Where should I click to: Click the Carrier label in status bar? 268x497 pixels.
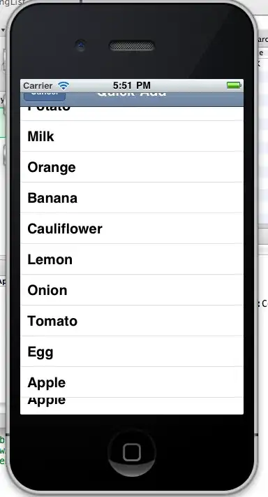click(38, 85)
